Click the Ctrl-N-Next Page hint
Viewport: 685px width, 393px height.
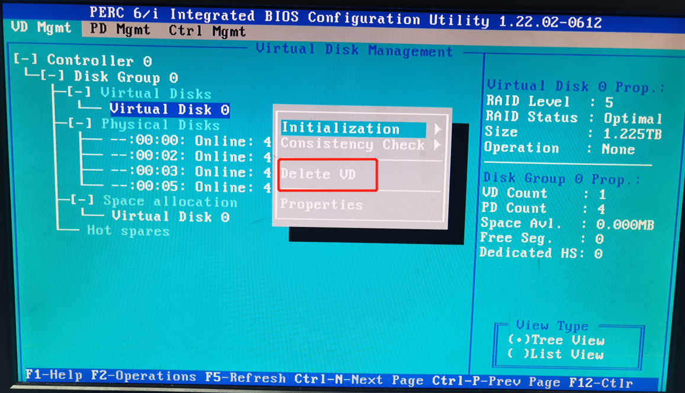coord(359,379)
